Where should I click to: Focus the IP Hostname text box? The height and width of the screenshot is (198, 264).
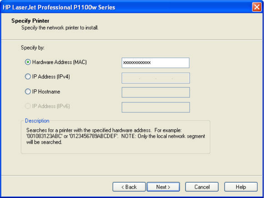(x=155, y=92)
